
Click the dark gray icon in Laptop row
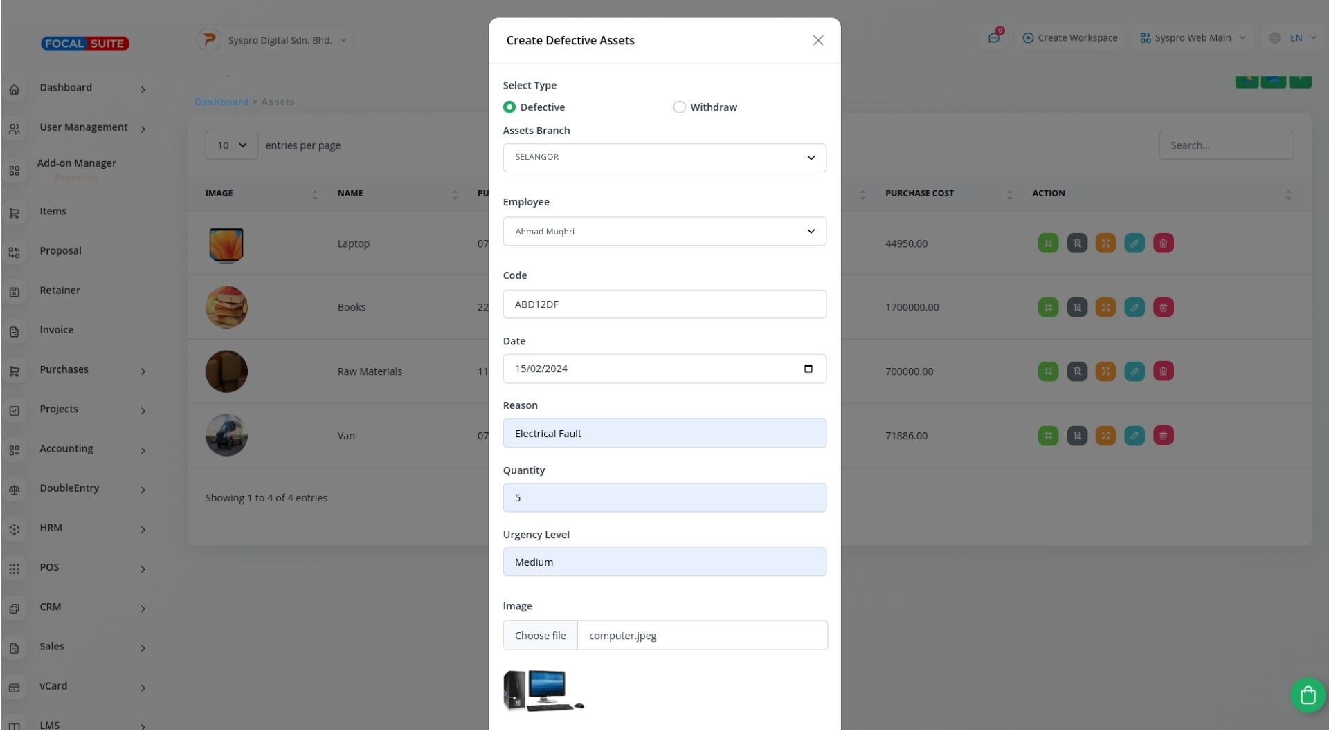1077,243
